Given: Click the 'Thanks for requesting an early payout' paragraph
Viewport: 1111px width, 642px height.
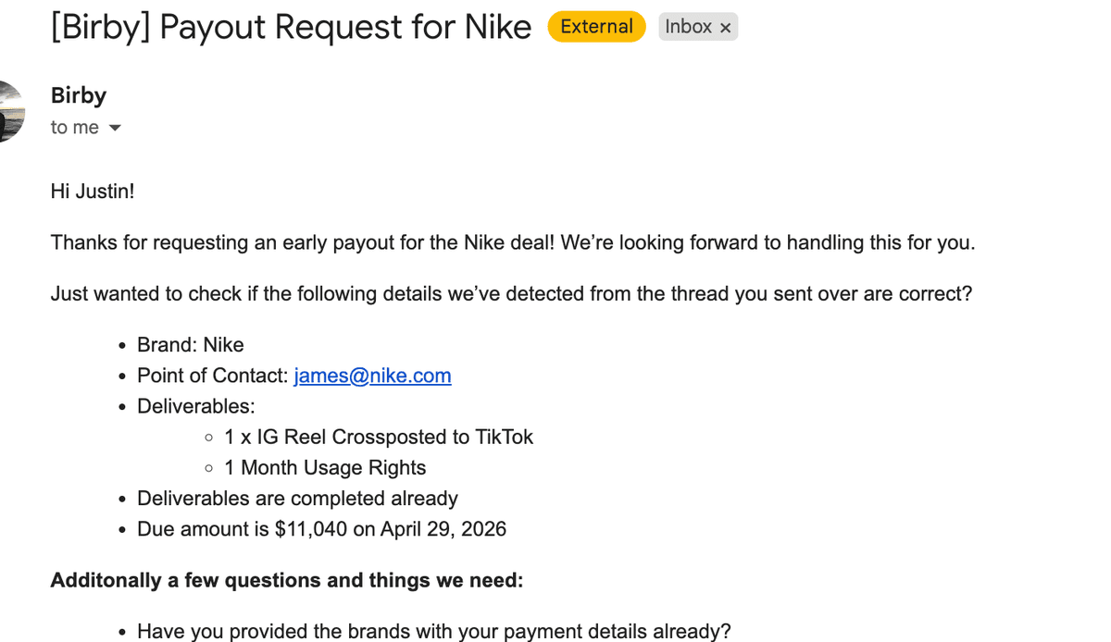Looking at the screenshot, I should pyautogui.click(x=512, y=242).
